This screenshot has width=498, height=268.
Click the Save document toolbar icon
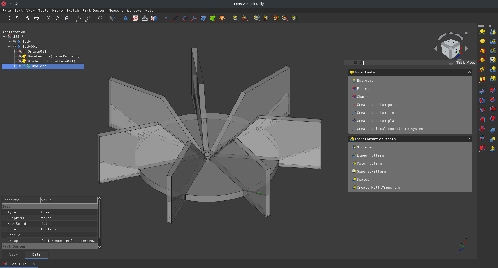(x=27, y=18)
